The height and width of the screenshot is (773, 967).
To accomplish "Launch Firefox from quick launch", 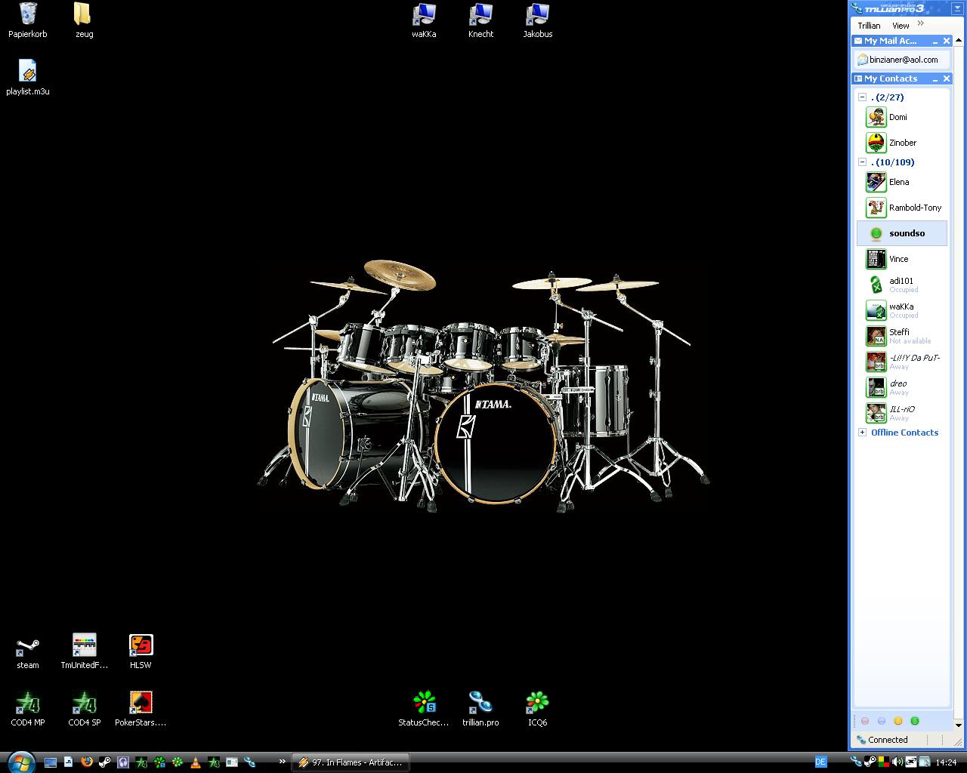I will click(x=87, y=762).
